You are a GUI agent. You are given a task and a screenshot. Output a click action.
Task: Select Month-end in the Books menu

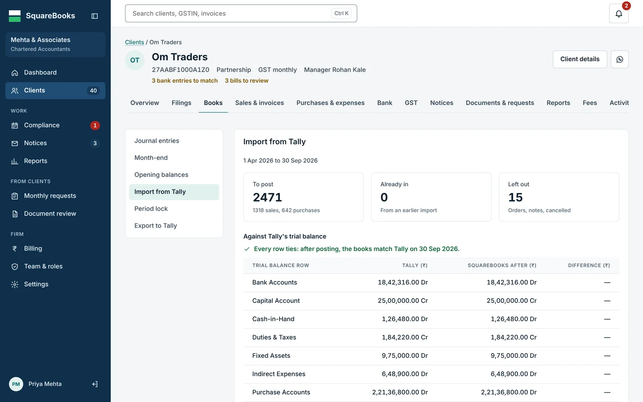[174, 158]
